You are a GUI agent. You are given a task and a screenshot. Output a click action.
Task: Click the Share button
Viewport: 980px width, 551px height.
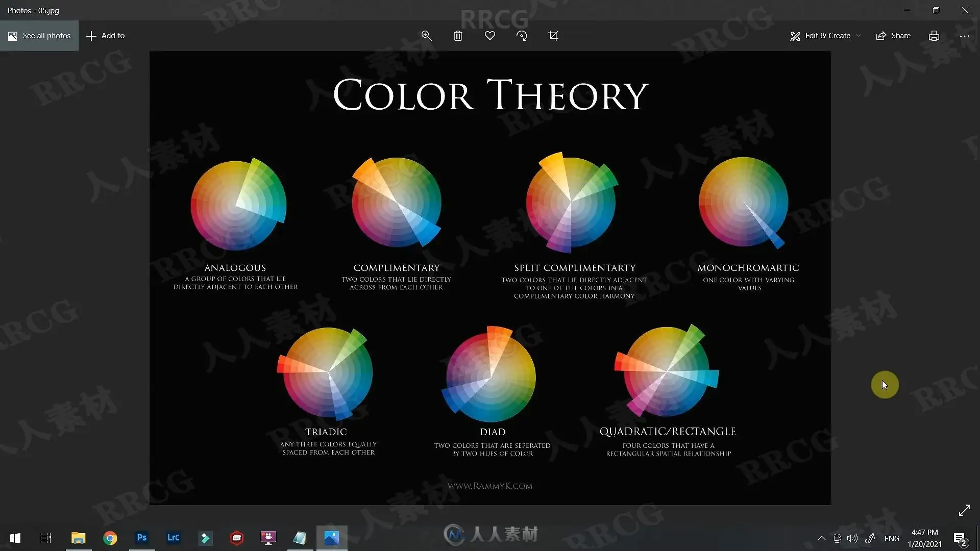(x=893, y=36)
